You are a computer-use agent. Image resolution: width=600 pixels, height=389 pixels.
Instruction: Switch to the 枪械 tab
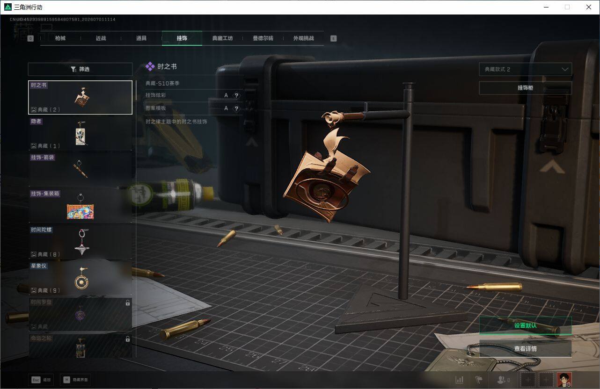(x=60, y=38)
